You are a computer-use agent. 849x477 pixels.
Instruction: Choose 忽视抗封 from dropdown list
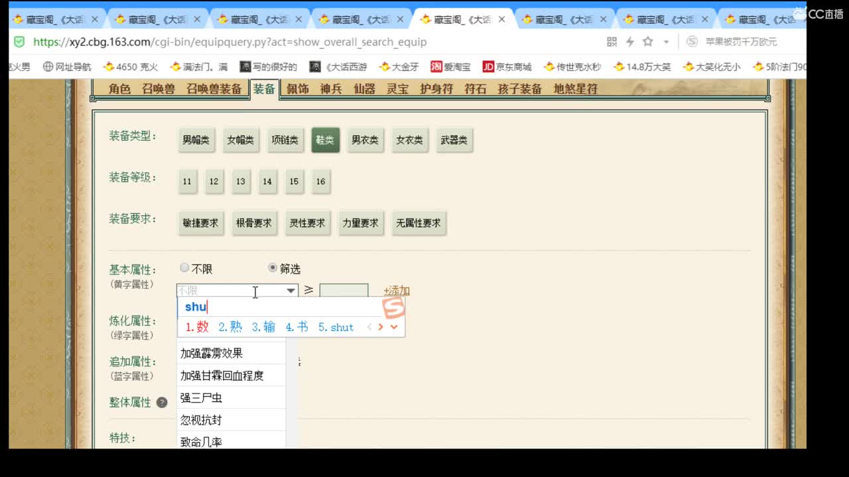point(231,420)
